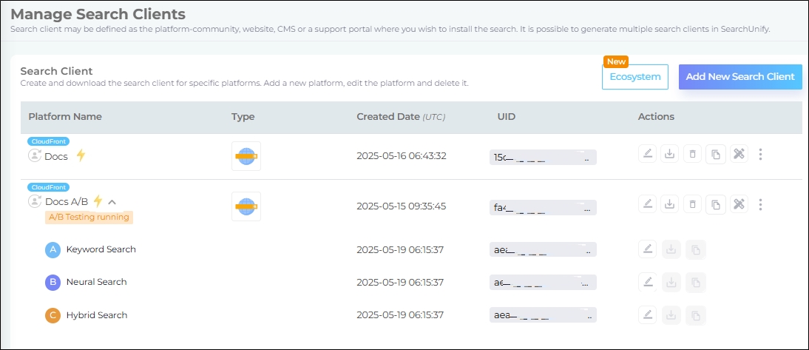Edit the Keyword Search variant
Viewport: 809px width, 350px height.
[x=648, y=249]
